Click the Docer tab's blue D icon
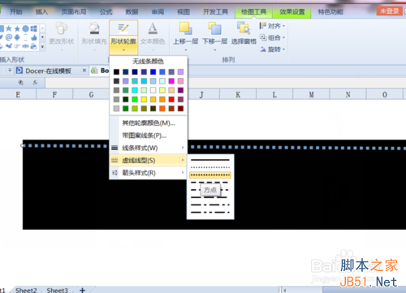The width and height of the screenshot is (406, 293). [19, 71]
